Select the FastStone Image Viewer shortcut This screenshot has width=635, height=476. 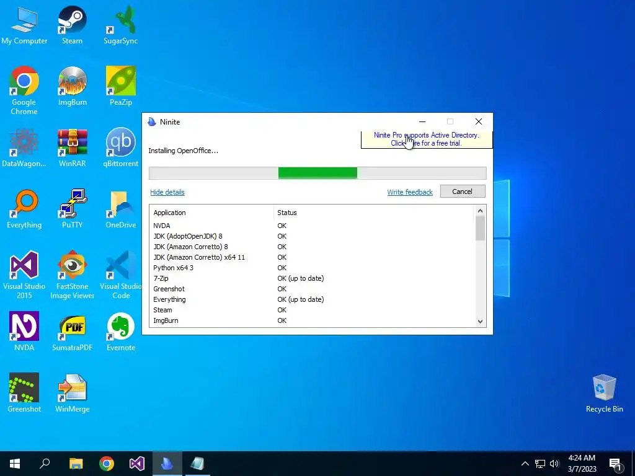pos(72,275)
